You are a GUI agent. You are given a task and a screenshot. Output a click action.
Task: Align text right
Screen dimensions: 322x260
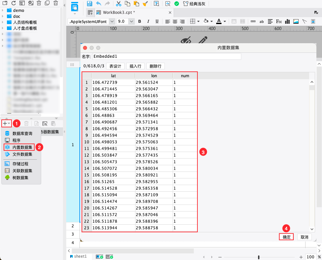click(182, 21)
